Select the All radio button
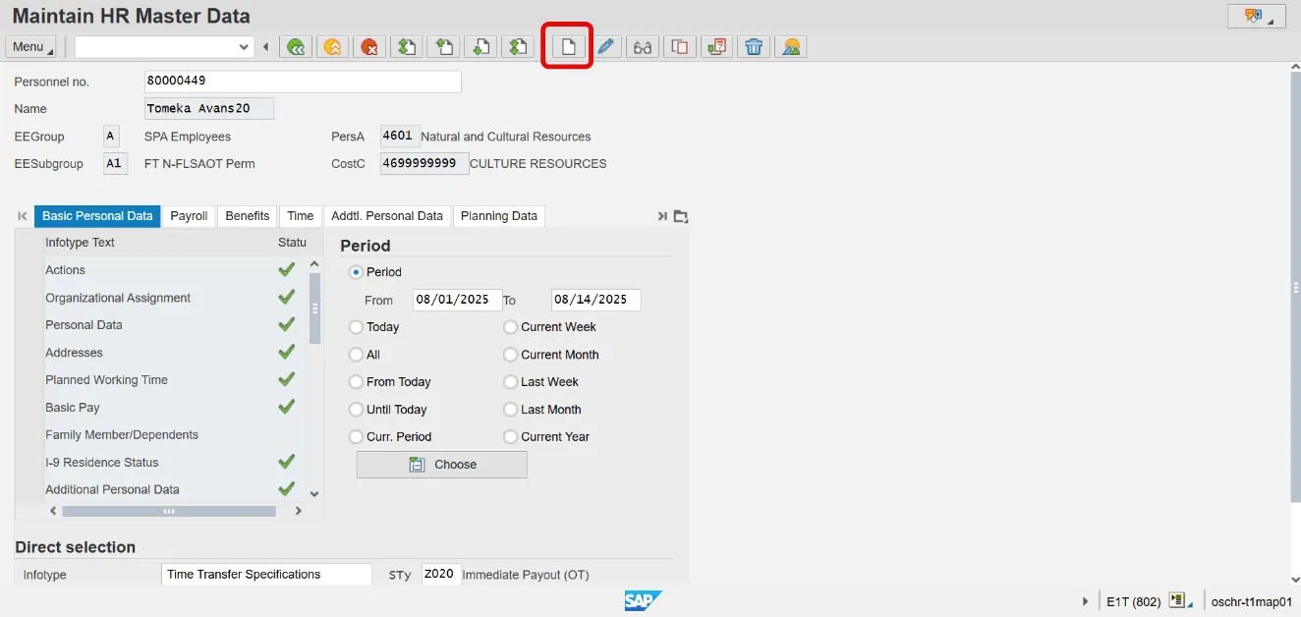1301x617 pixels. click(x=356, y=355)
